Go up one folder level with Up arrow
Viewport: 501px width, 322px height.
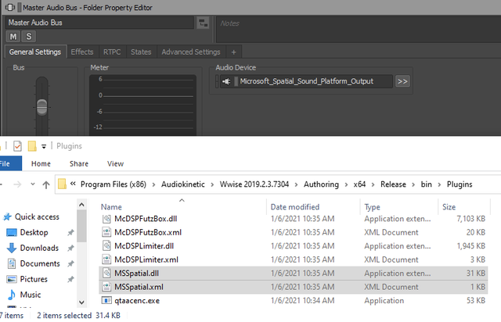[x=46, y=184]
